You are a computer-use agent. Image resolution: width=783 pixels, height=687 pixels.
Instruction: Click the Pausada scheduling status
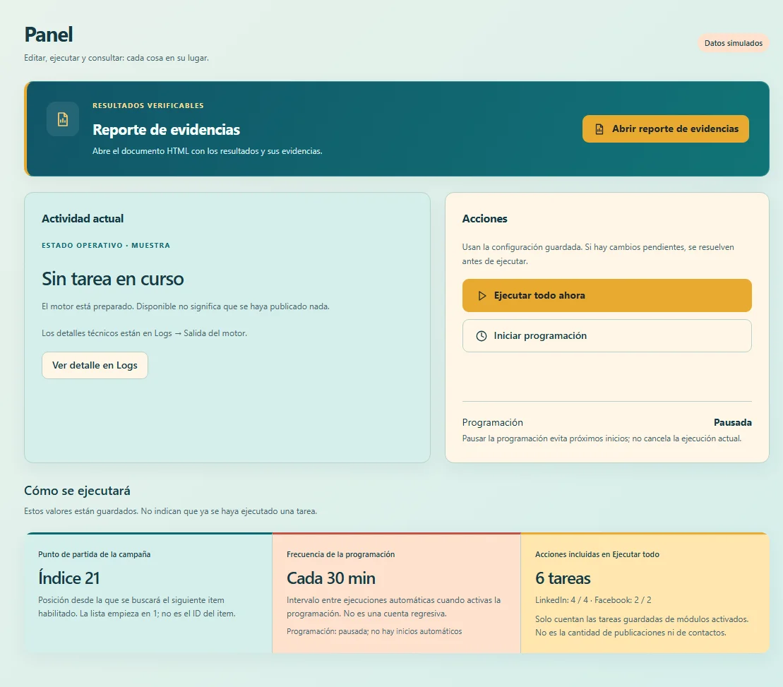(733, 422)
